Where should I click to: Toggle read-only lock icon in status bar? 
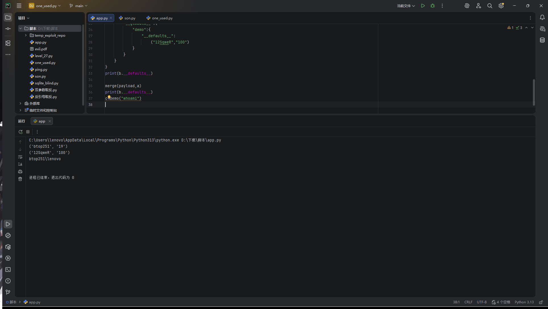pos(541,302)
